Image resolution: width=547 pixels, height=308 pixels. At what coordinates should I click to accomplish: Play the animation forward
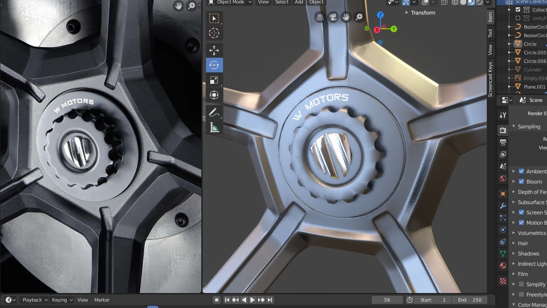[253, 300]
